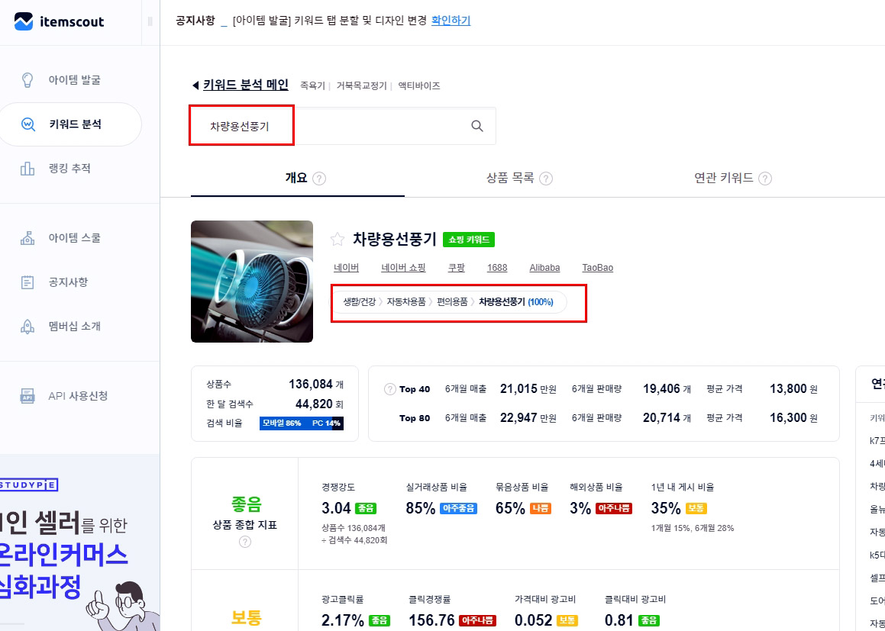Click the help icon beside Top 40
Viewport: 885px width, 631px height.
pos(389,389)
